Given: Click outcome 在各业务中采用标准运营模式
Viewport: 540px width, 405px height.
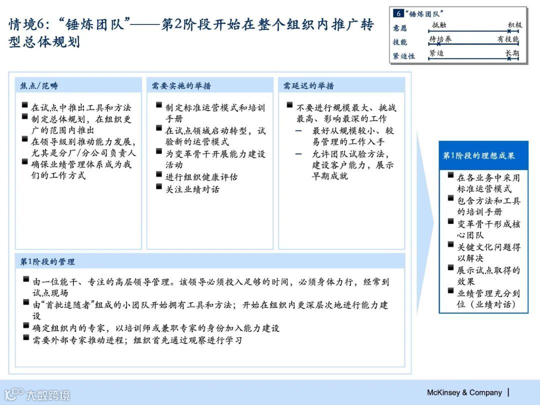Looking at the screenshot, I should pyautogui.click(x=488, y=183).
